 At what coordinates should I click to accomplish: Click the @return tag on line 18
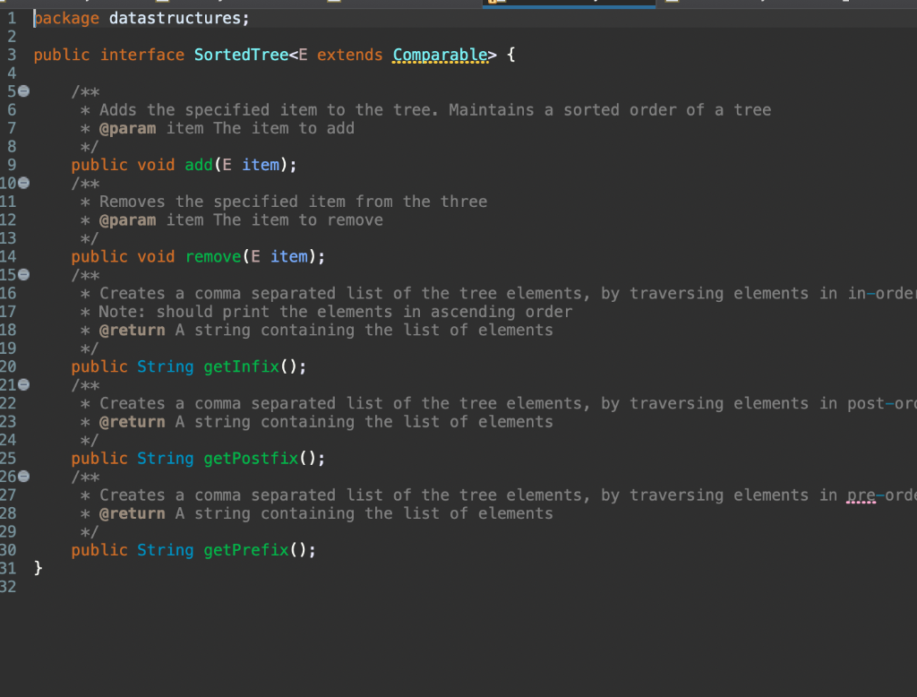click(133, 330)
